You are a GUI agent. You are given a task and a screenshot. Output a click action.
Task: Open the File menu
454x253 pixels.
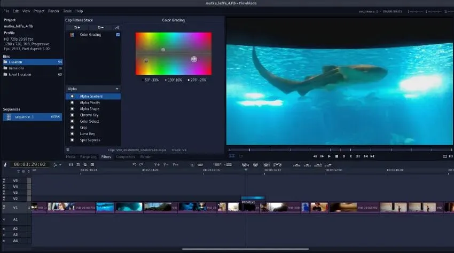(x=6, y=11)
